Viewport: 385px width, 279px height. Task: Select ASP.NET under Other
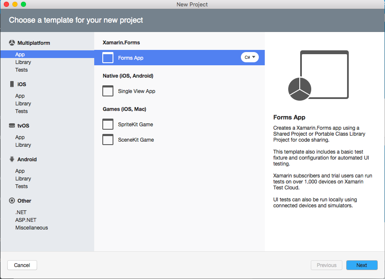tap(26, 220)
